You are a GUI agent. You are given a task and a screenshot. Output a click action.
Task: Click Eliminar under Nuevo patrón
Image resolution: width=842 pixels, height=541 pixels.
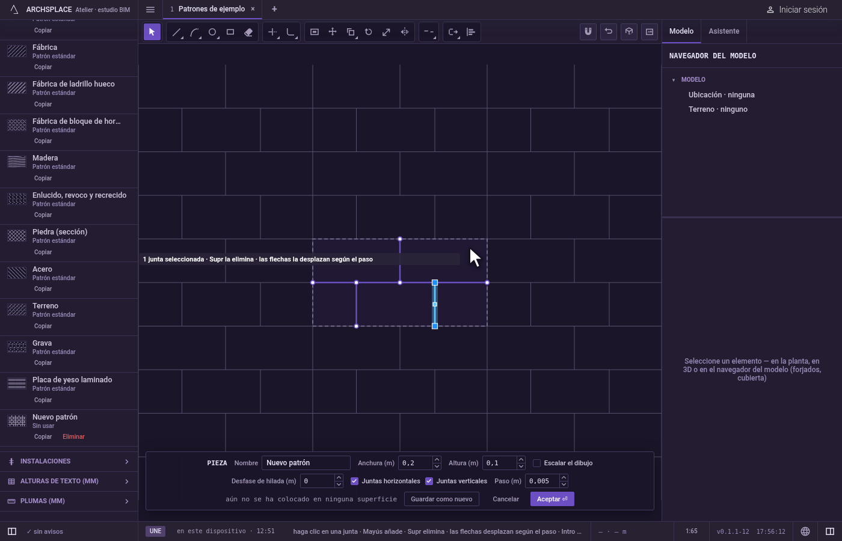(x=74, y=436)
